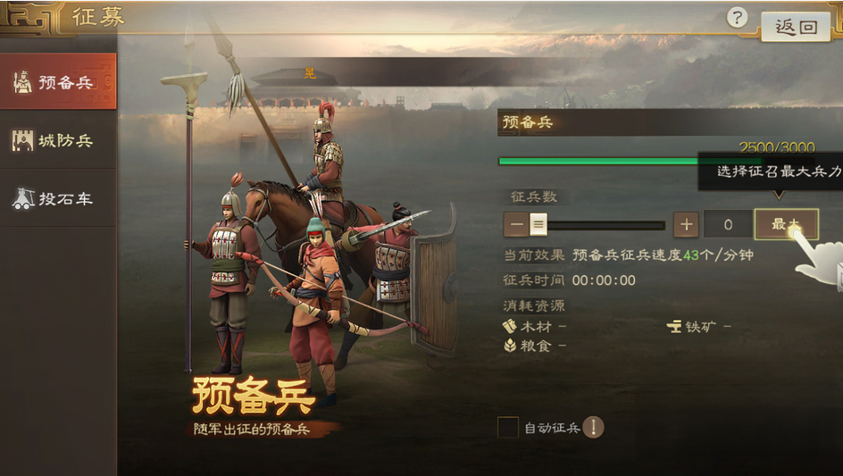Select the 预备兵 tab in the sidebar
The width and height of the screenshot is (843, 476).
click(58, 82)
